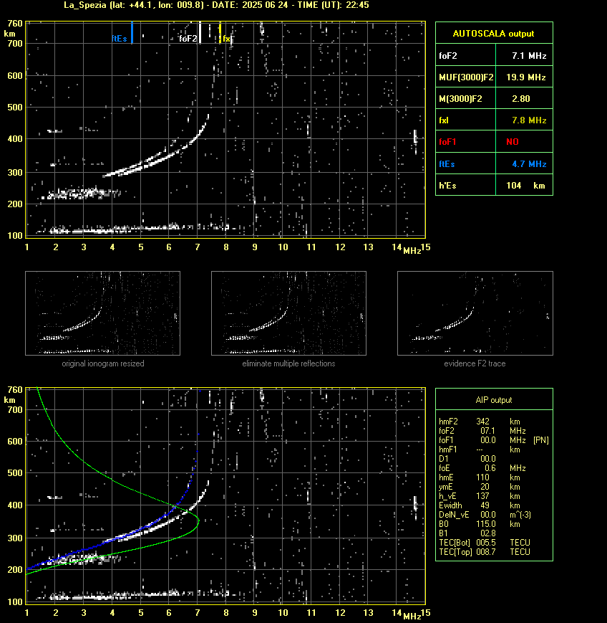Click the h_vE 137 km row
Image resolution: width=607 pixels, height=623 pixels.
pyautogui.click(x=480, y=496)
